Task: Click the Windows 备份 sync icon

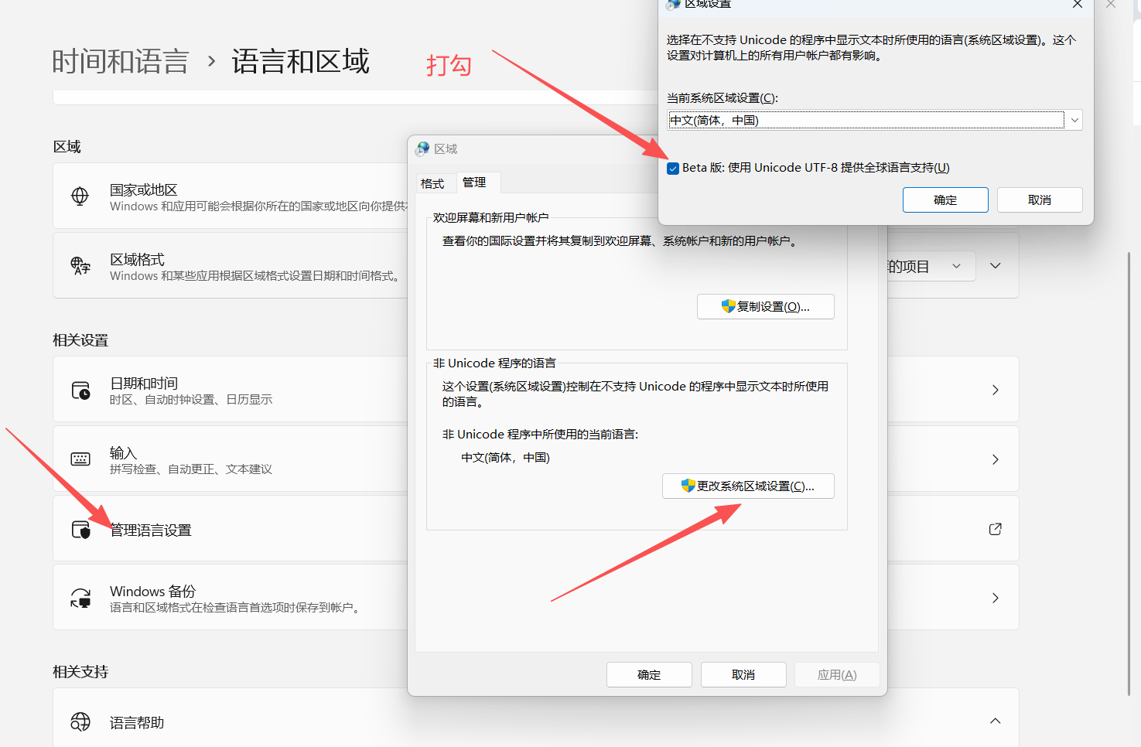Action: click(80, 598)
